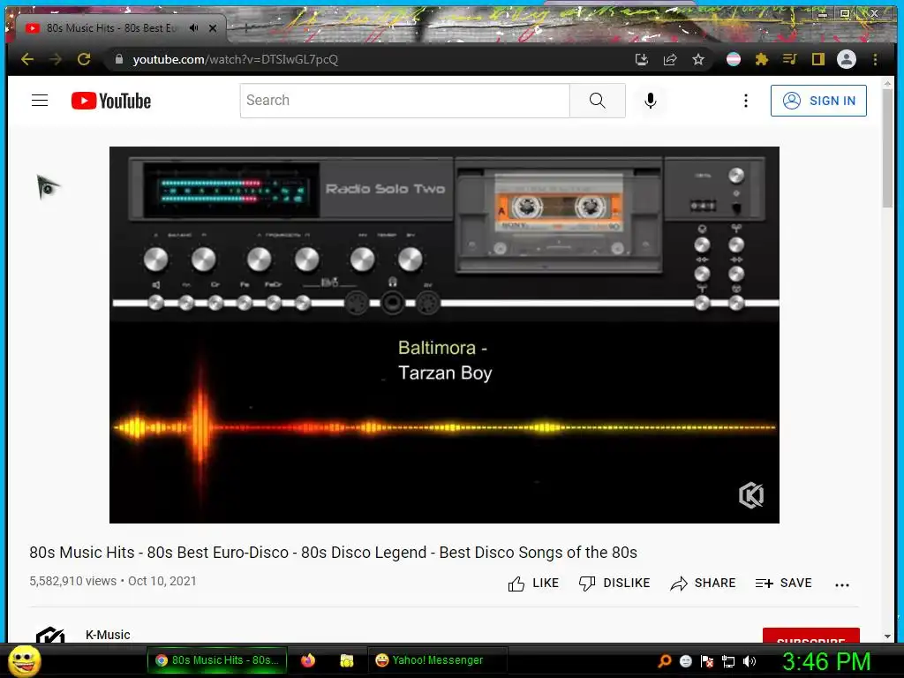Open the YouTube hamburger guide menu
This screenshot has width=904, height=678.
point(40,101)
